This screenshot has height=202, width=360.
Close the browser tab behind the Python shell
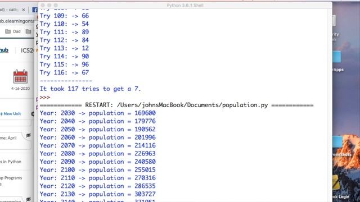24,10
